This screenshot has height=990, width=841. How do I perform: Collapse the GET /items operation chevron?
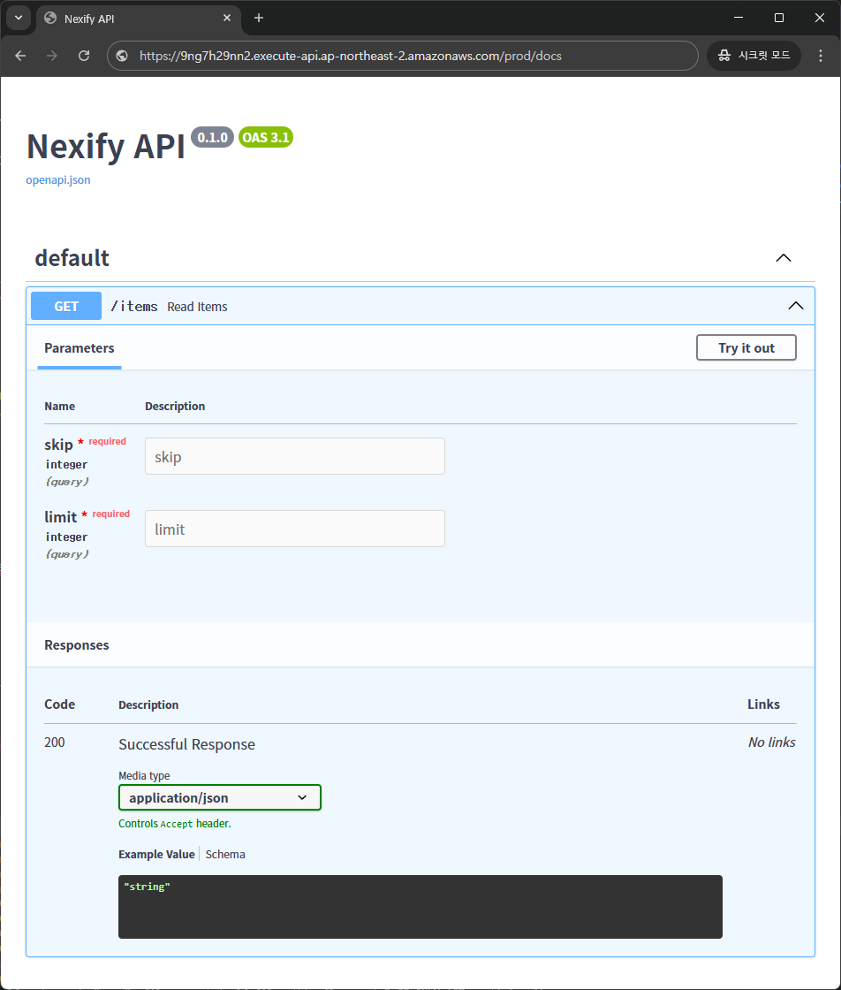click(795, 306)
